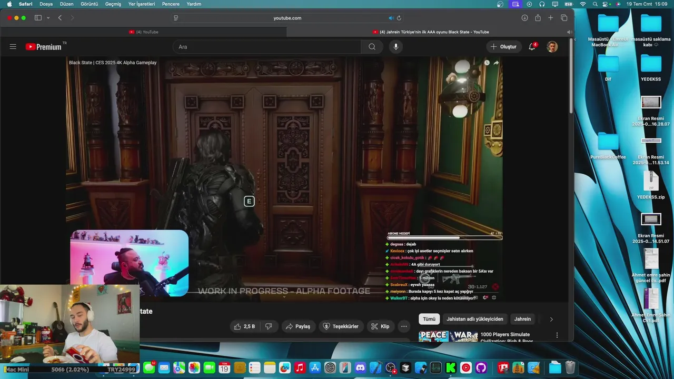The width and height of the screenshot is (674, 379).
Task: Open the YEDEKSS desktop folder
Action: (x=651, y=67)
